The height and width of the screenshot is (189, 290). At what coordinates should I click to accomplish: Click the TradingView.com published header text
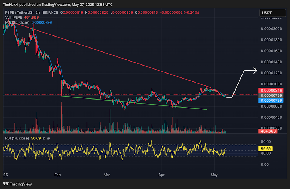point(58,5)
